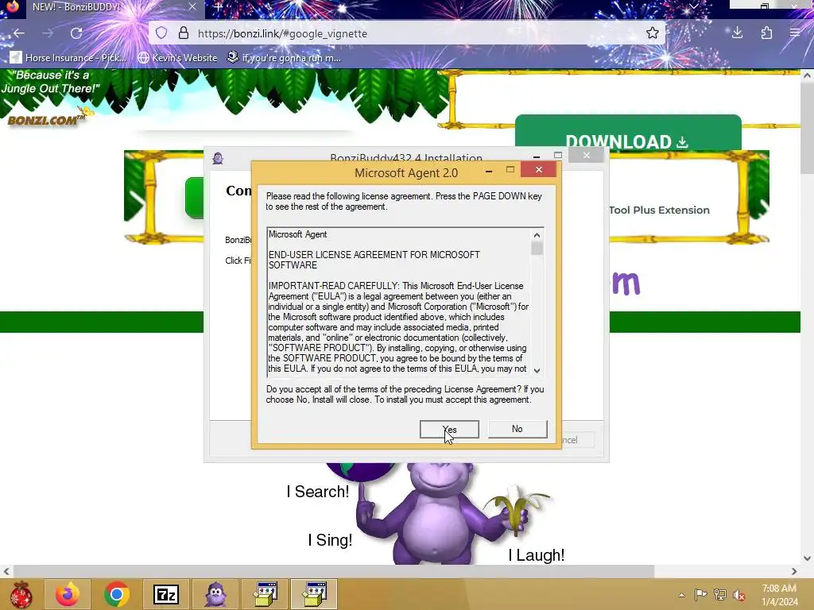Click the horizontal scrollbar left arrow

click(6, 571)
